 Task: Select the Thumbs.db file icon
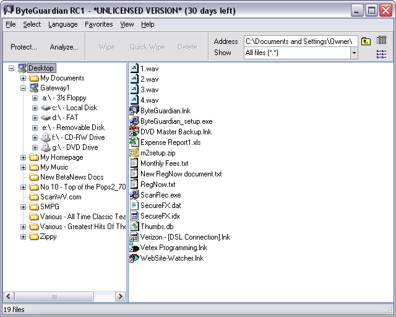click(134, 227)
